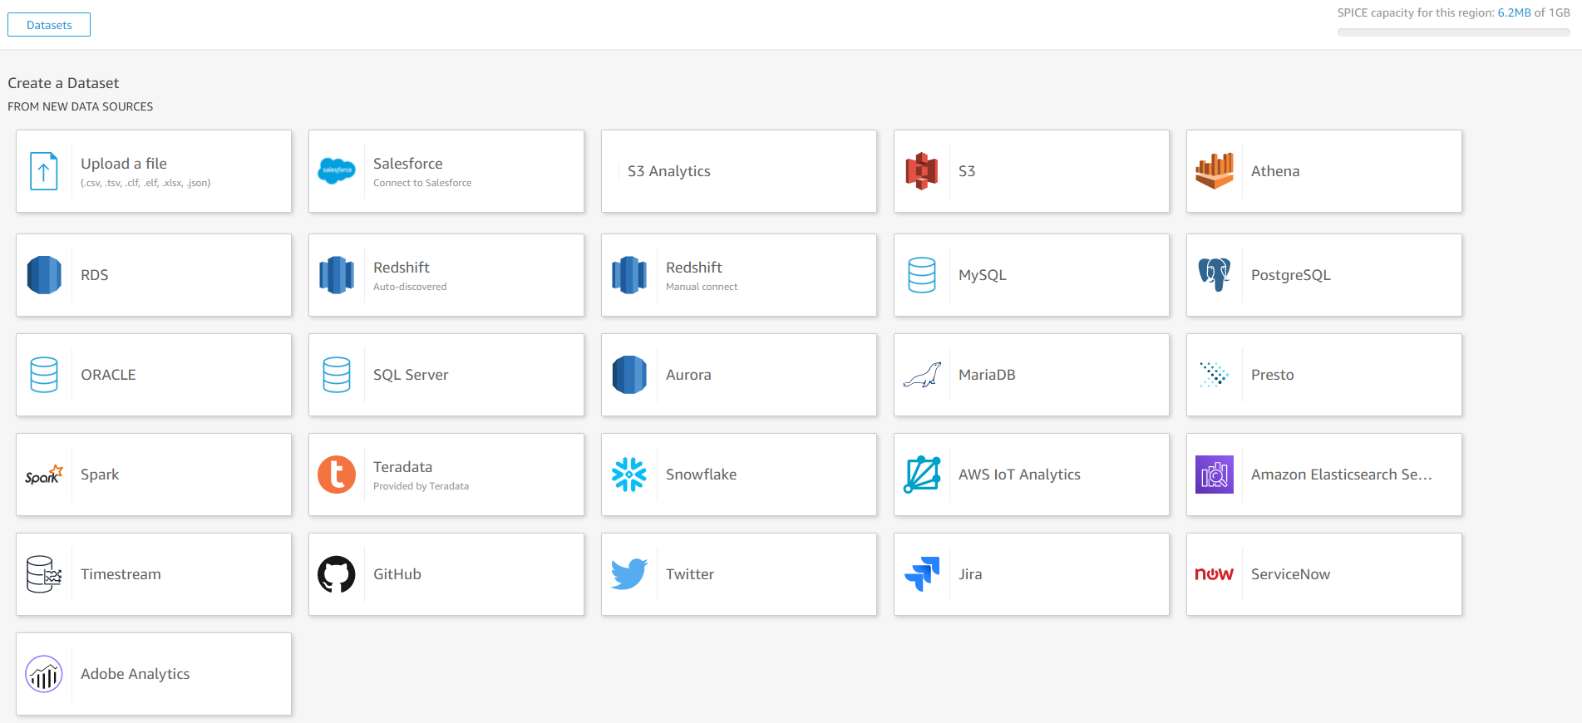The width and height of the screenshot is (1582, 723).
Task: Click the AWS IoT Analytics icon
Action: [922, 475]
